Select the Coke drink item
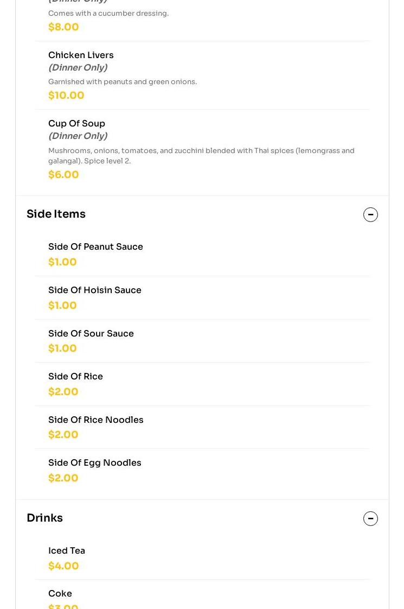This screenshot has height=609, width=404. 60,594
